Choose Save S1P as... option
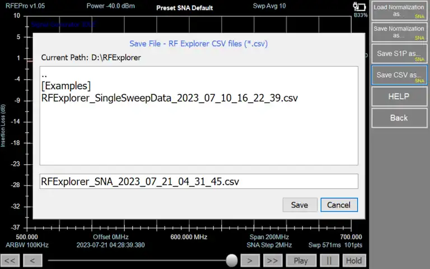430x269 pixels. pos(399,54)
